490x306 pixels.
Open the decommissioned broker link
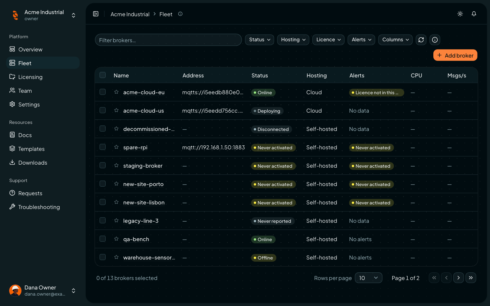pyautogui.click(x=149, y=129)
